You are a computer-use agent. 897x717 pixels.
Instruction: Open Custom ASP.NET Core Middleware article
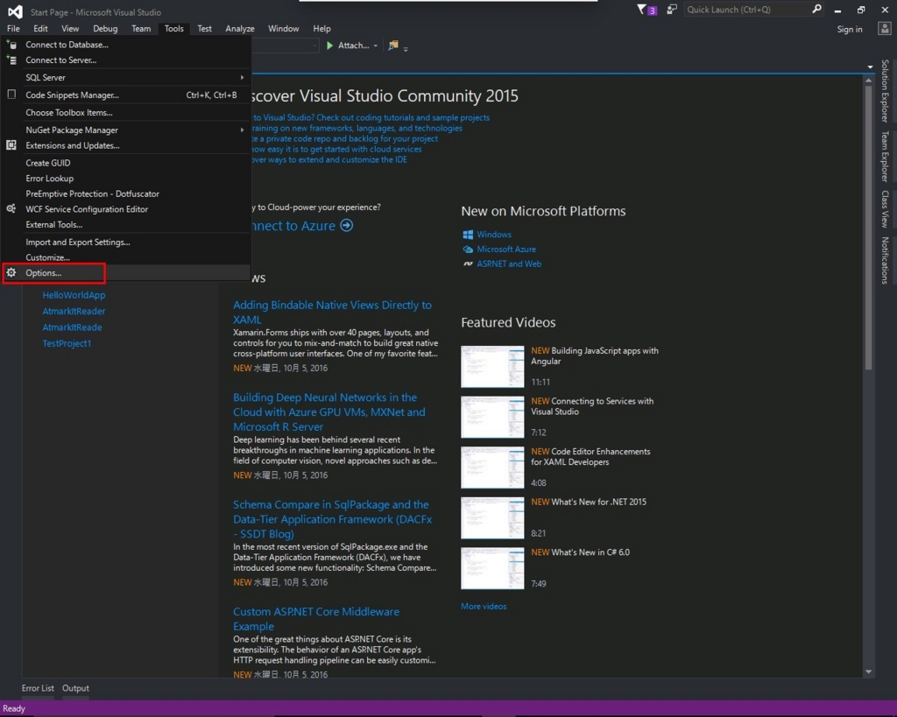[316, 619]
